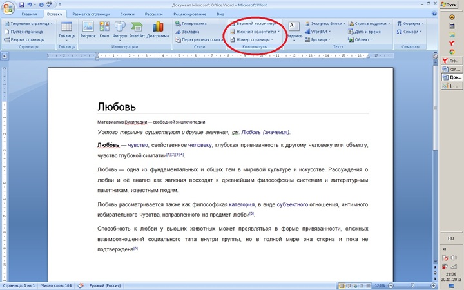The height and width of the screenshot is (290, 464).
Task: Switch to Full Screen Reading view
Action: pos(349,286)
